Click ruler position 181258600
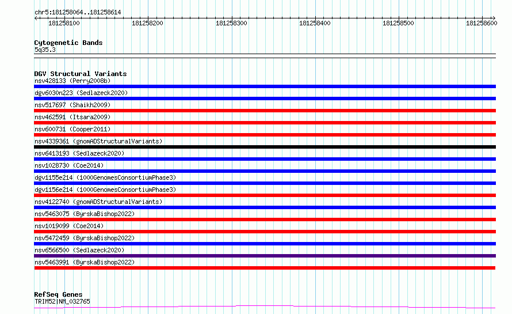The height and width of the screenshot is (314, 512). tap(482, 23)
